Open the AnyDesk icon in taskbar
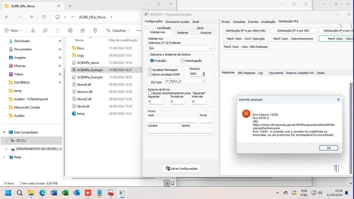 click(88, 193)
